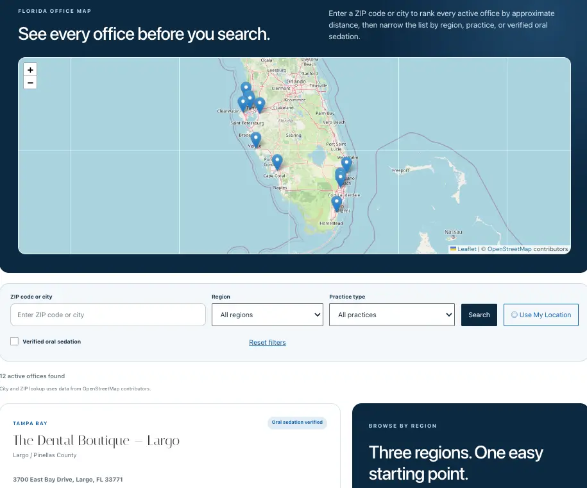This screenshot has width=587, height=488.
Task: Open The Dental Boutique – Largo listing title
Action: click(x=96, y=440)
